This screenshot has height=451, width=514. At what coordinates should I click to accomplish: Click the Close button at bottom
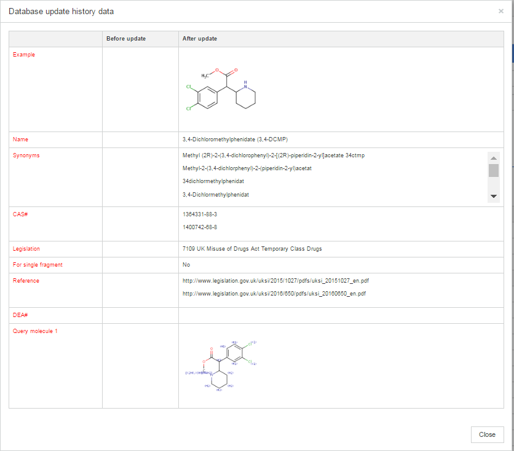point(487,434)
